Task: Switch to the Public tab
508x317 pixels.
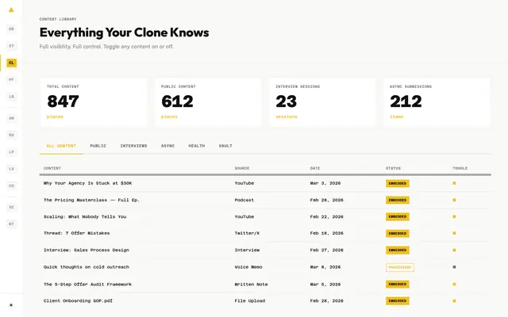Action: [x=98, y=146]
